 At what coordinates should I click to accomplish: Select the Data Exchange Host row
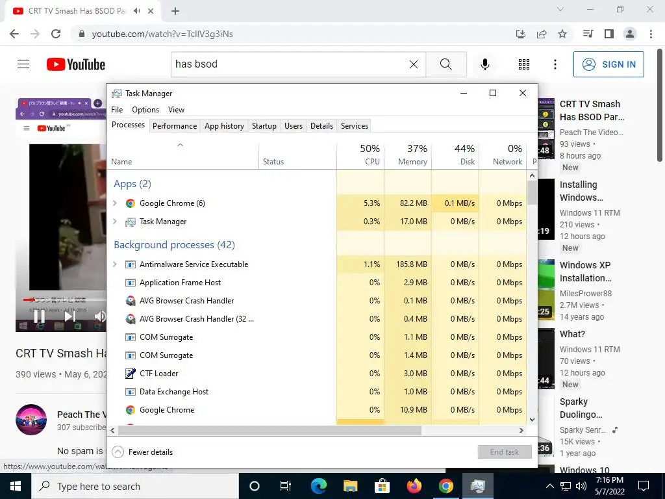tap(318, 392)
